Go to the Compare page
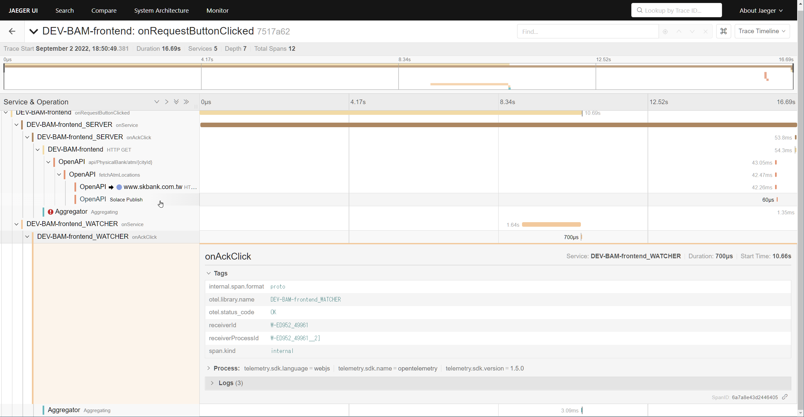Image resolution: width=804 pixels, height=417 pixels. pyautogui.click(x=104, y=10)
